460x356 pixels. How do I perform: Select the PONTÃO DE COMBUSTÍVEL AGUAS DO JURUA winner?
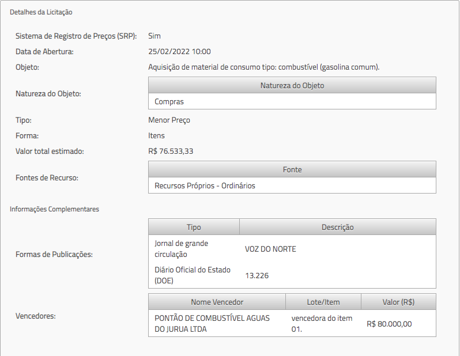pos(212,324)
